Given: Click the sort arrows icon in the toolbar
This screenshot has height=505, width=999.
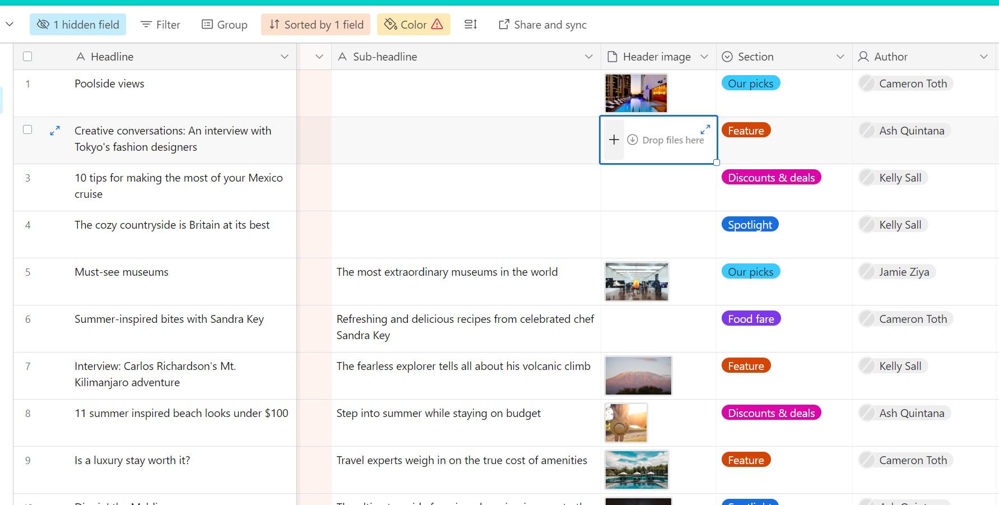Looking at the screenshot, I should click(274, 24).
